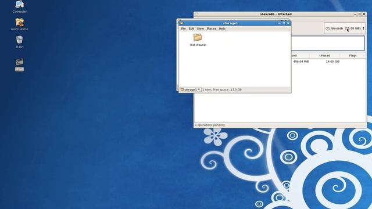The image size is (372, 209).
Task: Open File menu in storage1 window
Action: (x=184, y=28)
